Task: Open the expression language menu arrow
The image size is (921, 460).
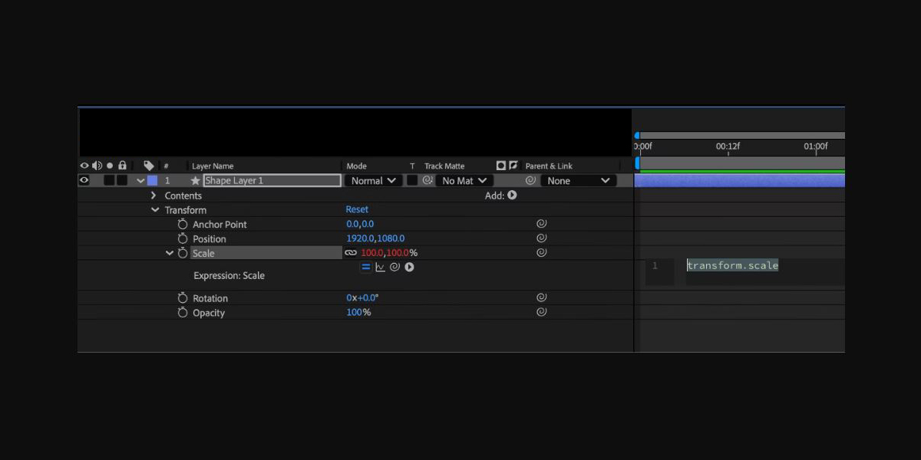Action: [x=410, y=268]
